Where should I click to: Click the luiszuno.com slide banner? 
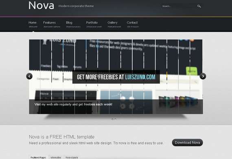tap(116, 77)
